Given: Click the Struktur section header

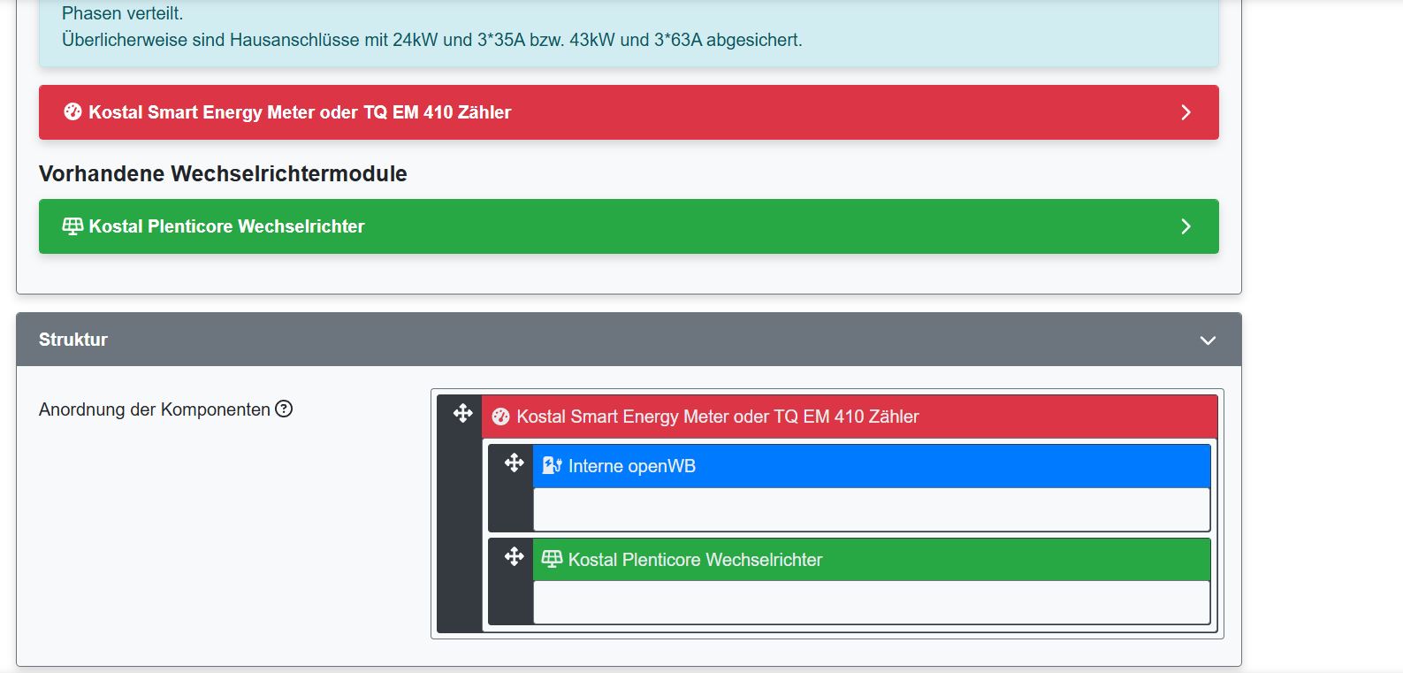Looking at the screenshot, I should click(x=629, y=340).
